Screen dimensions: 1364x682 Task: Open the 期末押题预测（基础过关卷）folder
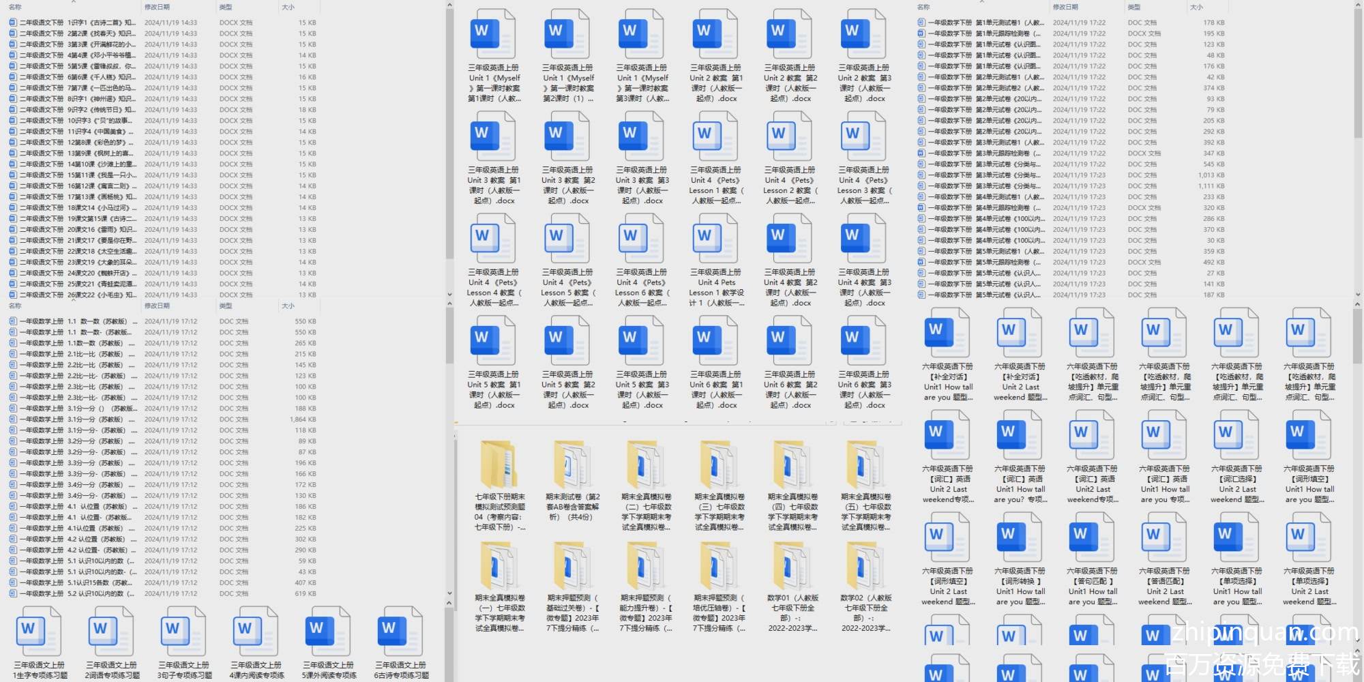click(x=572, y=566)
